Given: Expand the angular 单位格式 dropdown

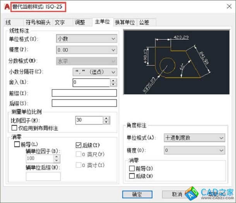Looking at the screenshot, I should pos(194,138).
